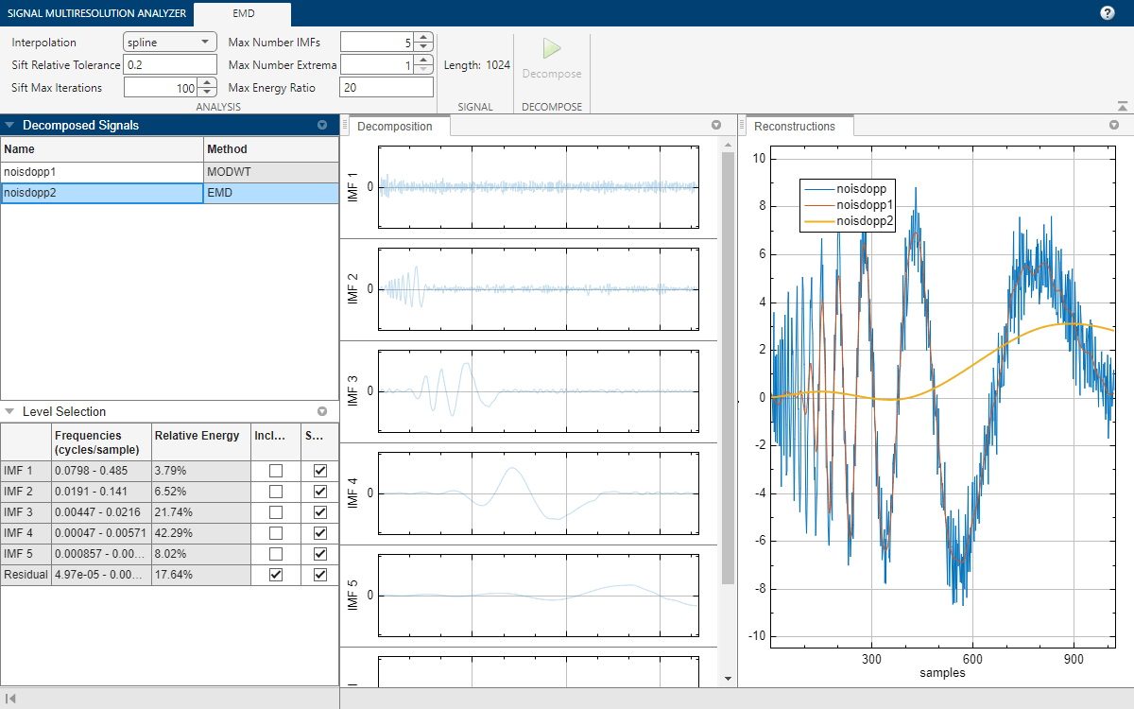Switch to Signal Multiresolution Analyzer tab
Screen dimensions: 1134x709
(95, 13)
